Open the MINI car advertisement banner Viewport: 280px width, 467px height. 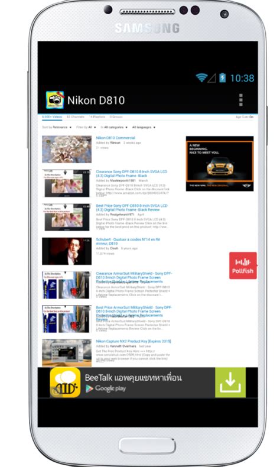[220, 164]
